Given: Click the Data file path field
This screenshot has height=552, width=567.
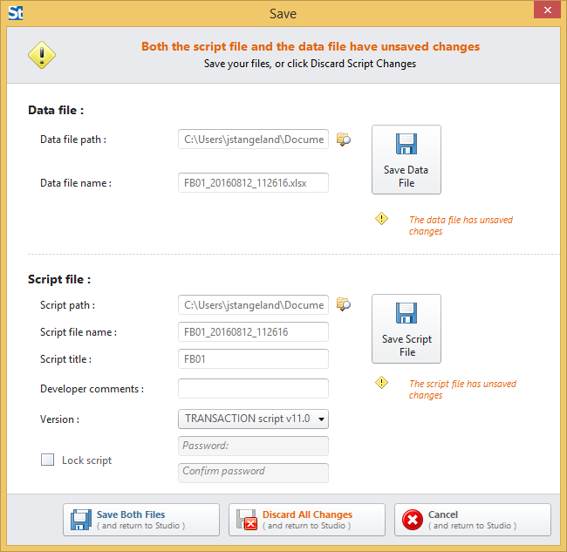Looking at the screenshot, I should tap(253, 139).
